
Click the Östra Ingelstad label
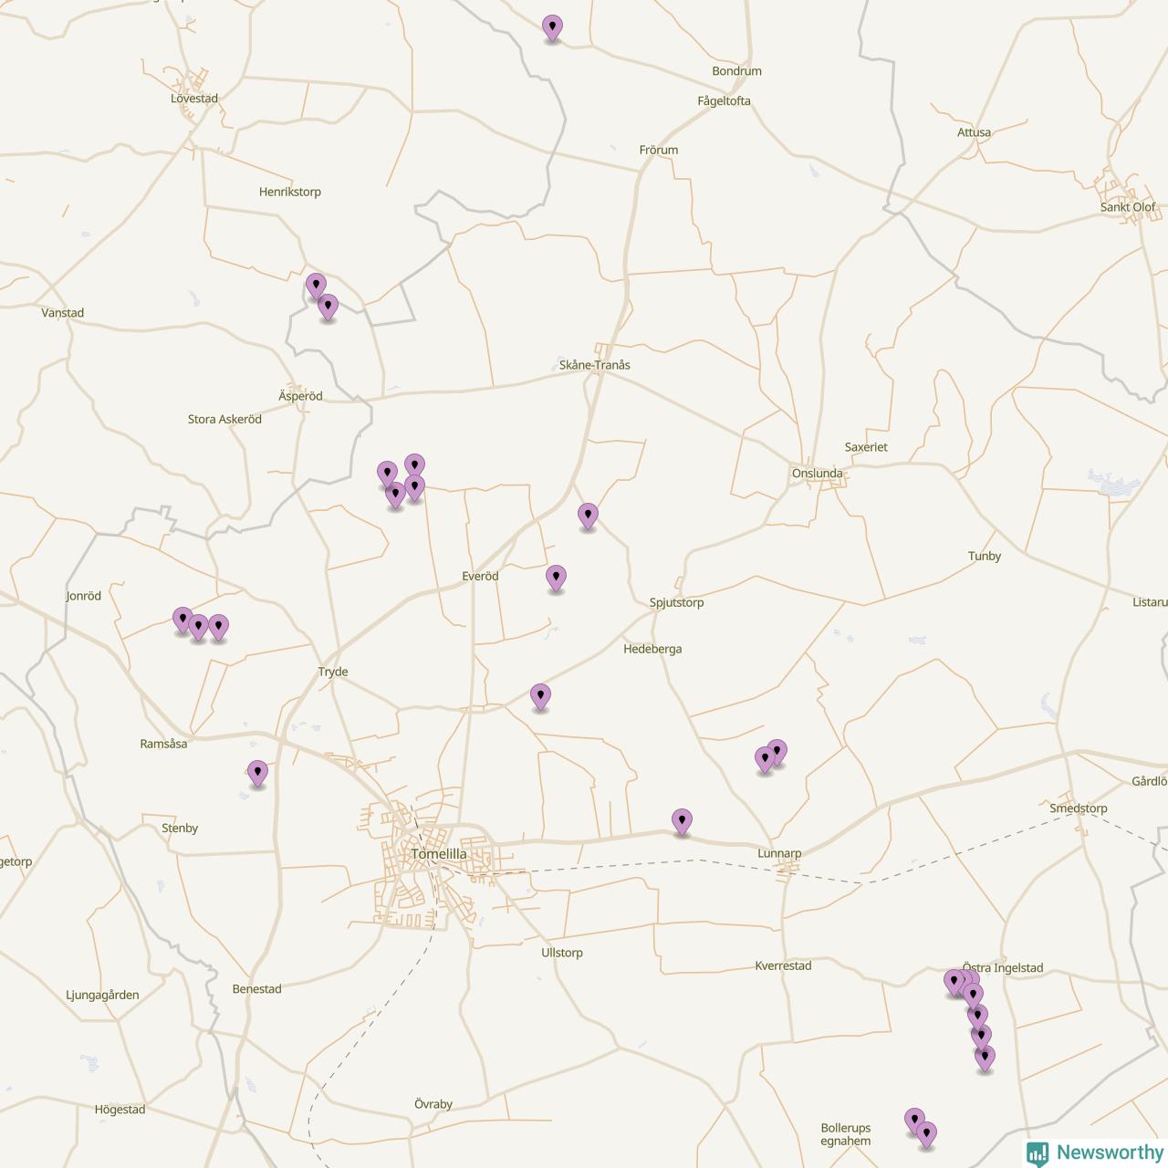[1003, 968]
